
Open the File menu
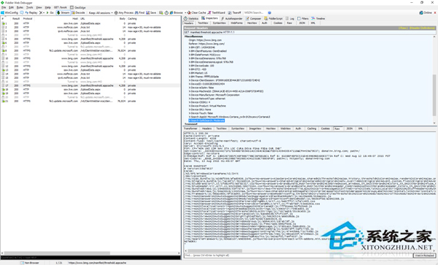4,7
